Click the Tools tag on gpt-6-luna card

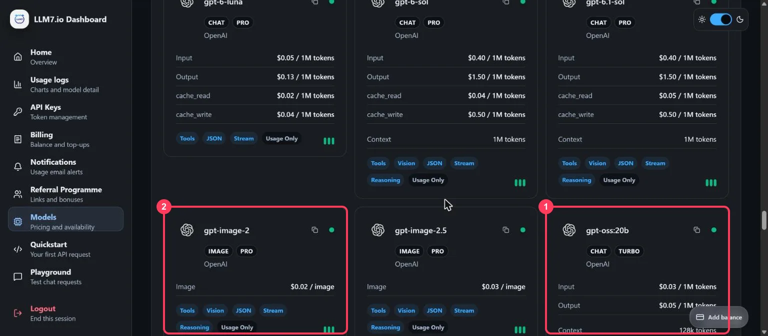(x=187, y=138)
